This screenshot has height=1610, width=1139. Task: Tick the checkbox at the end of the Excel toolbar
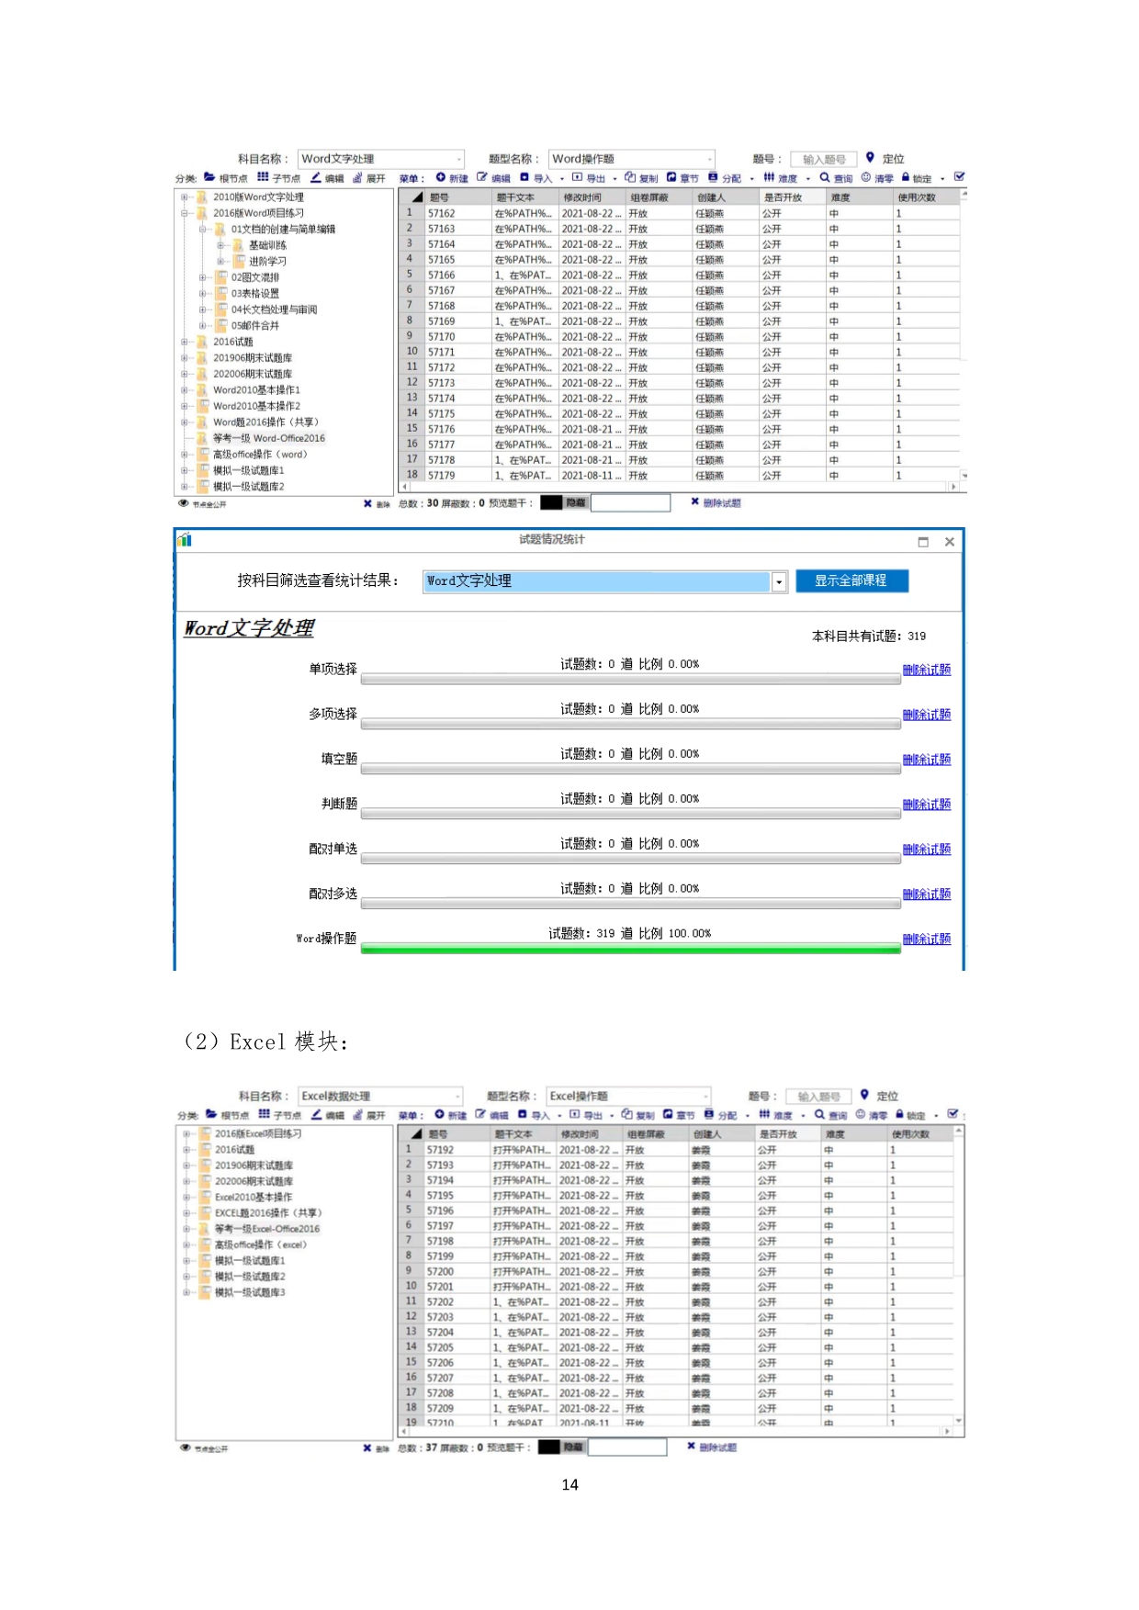click(x=953, y=1114)
